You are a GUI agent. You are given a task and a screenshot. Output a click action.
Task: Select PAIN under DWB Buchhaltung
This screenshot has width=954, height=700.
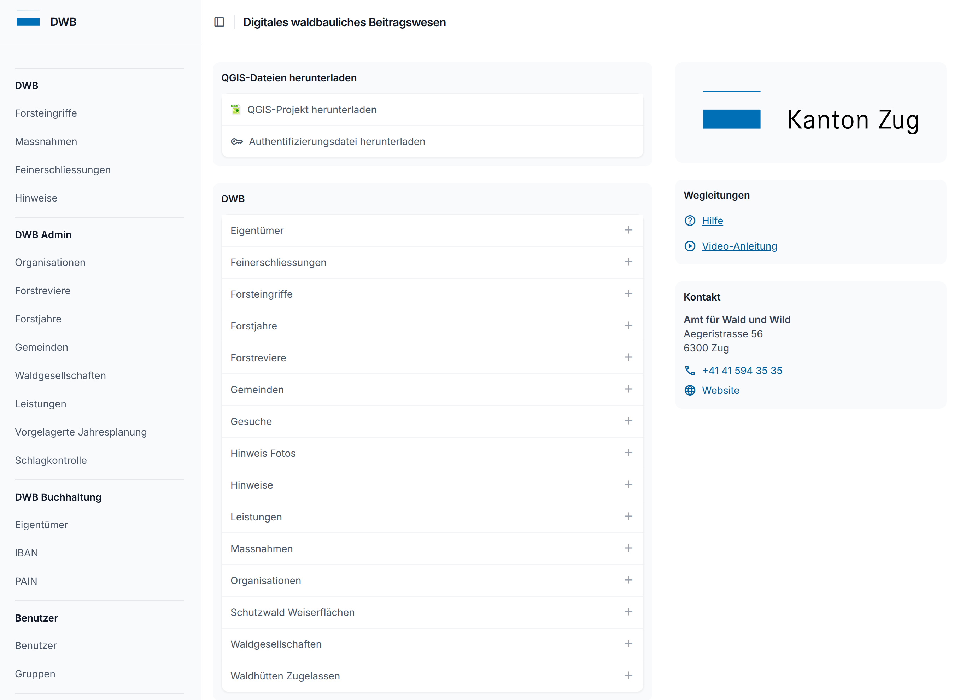[x=26, y=581]
